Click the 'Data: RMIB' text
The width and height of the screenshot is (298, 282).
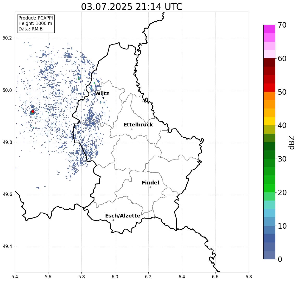[30, 29]
